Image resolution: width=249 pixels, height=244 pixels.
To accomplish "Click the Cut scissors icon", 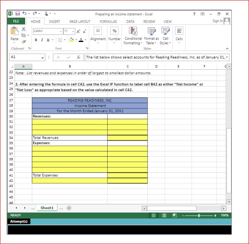I will 24,29.
